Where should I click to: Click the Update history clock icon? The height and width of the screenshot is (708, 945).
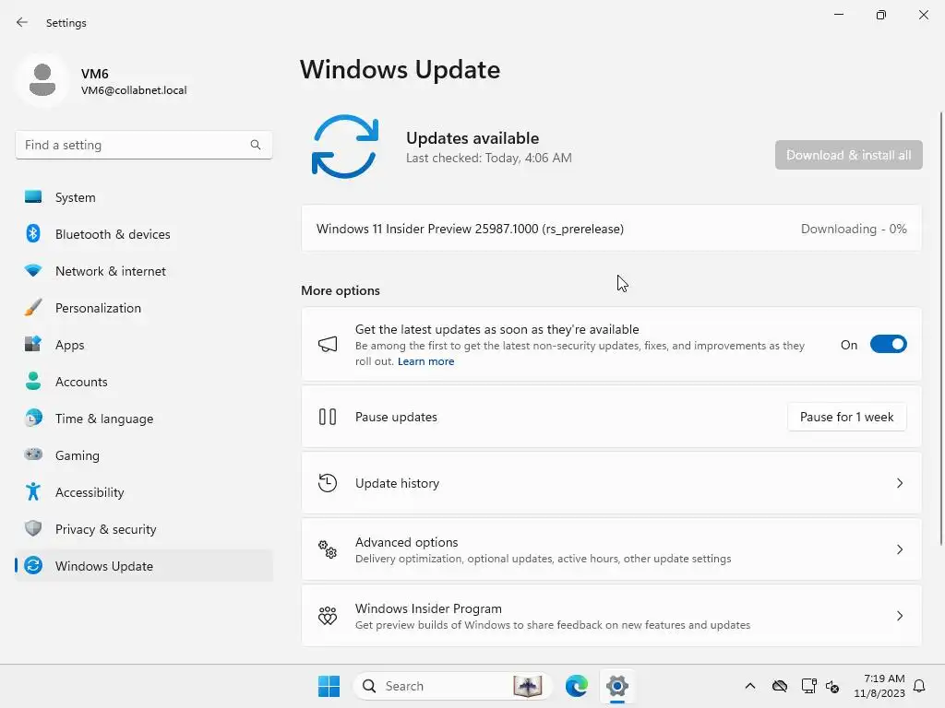coord(328,483)
